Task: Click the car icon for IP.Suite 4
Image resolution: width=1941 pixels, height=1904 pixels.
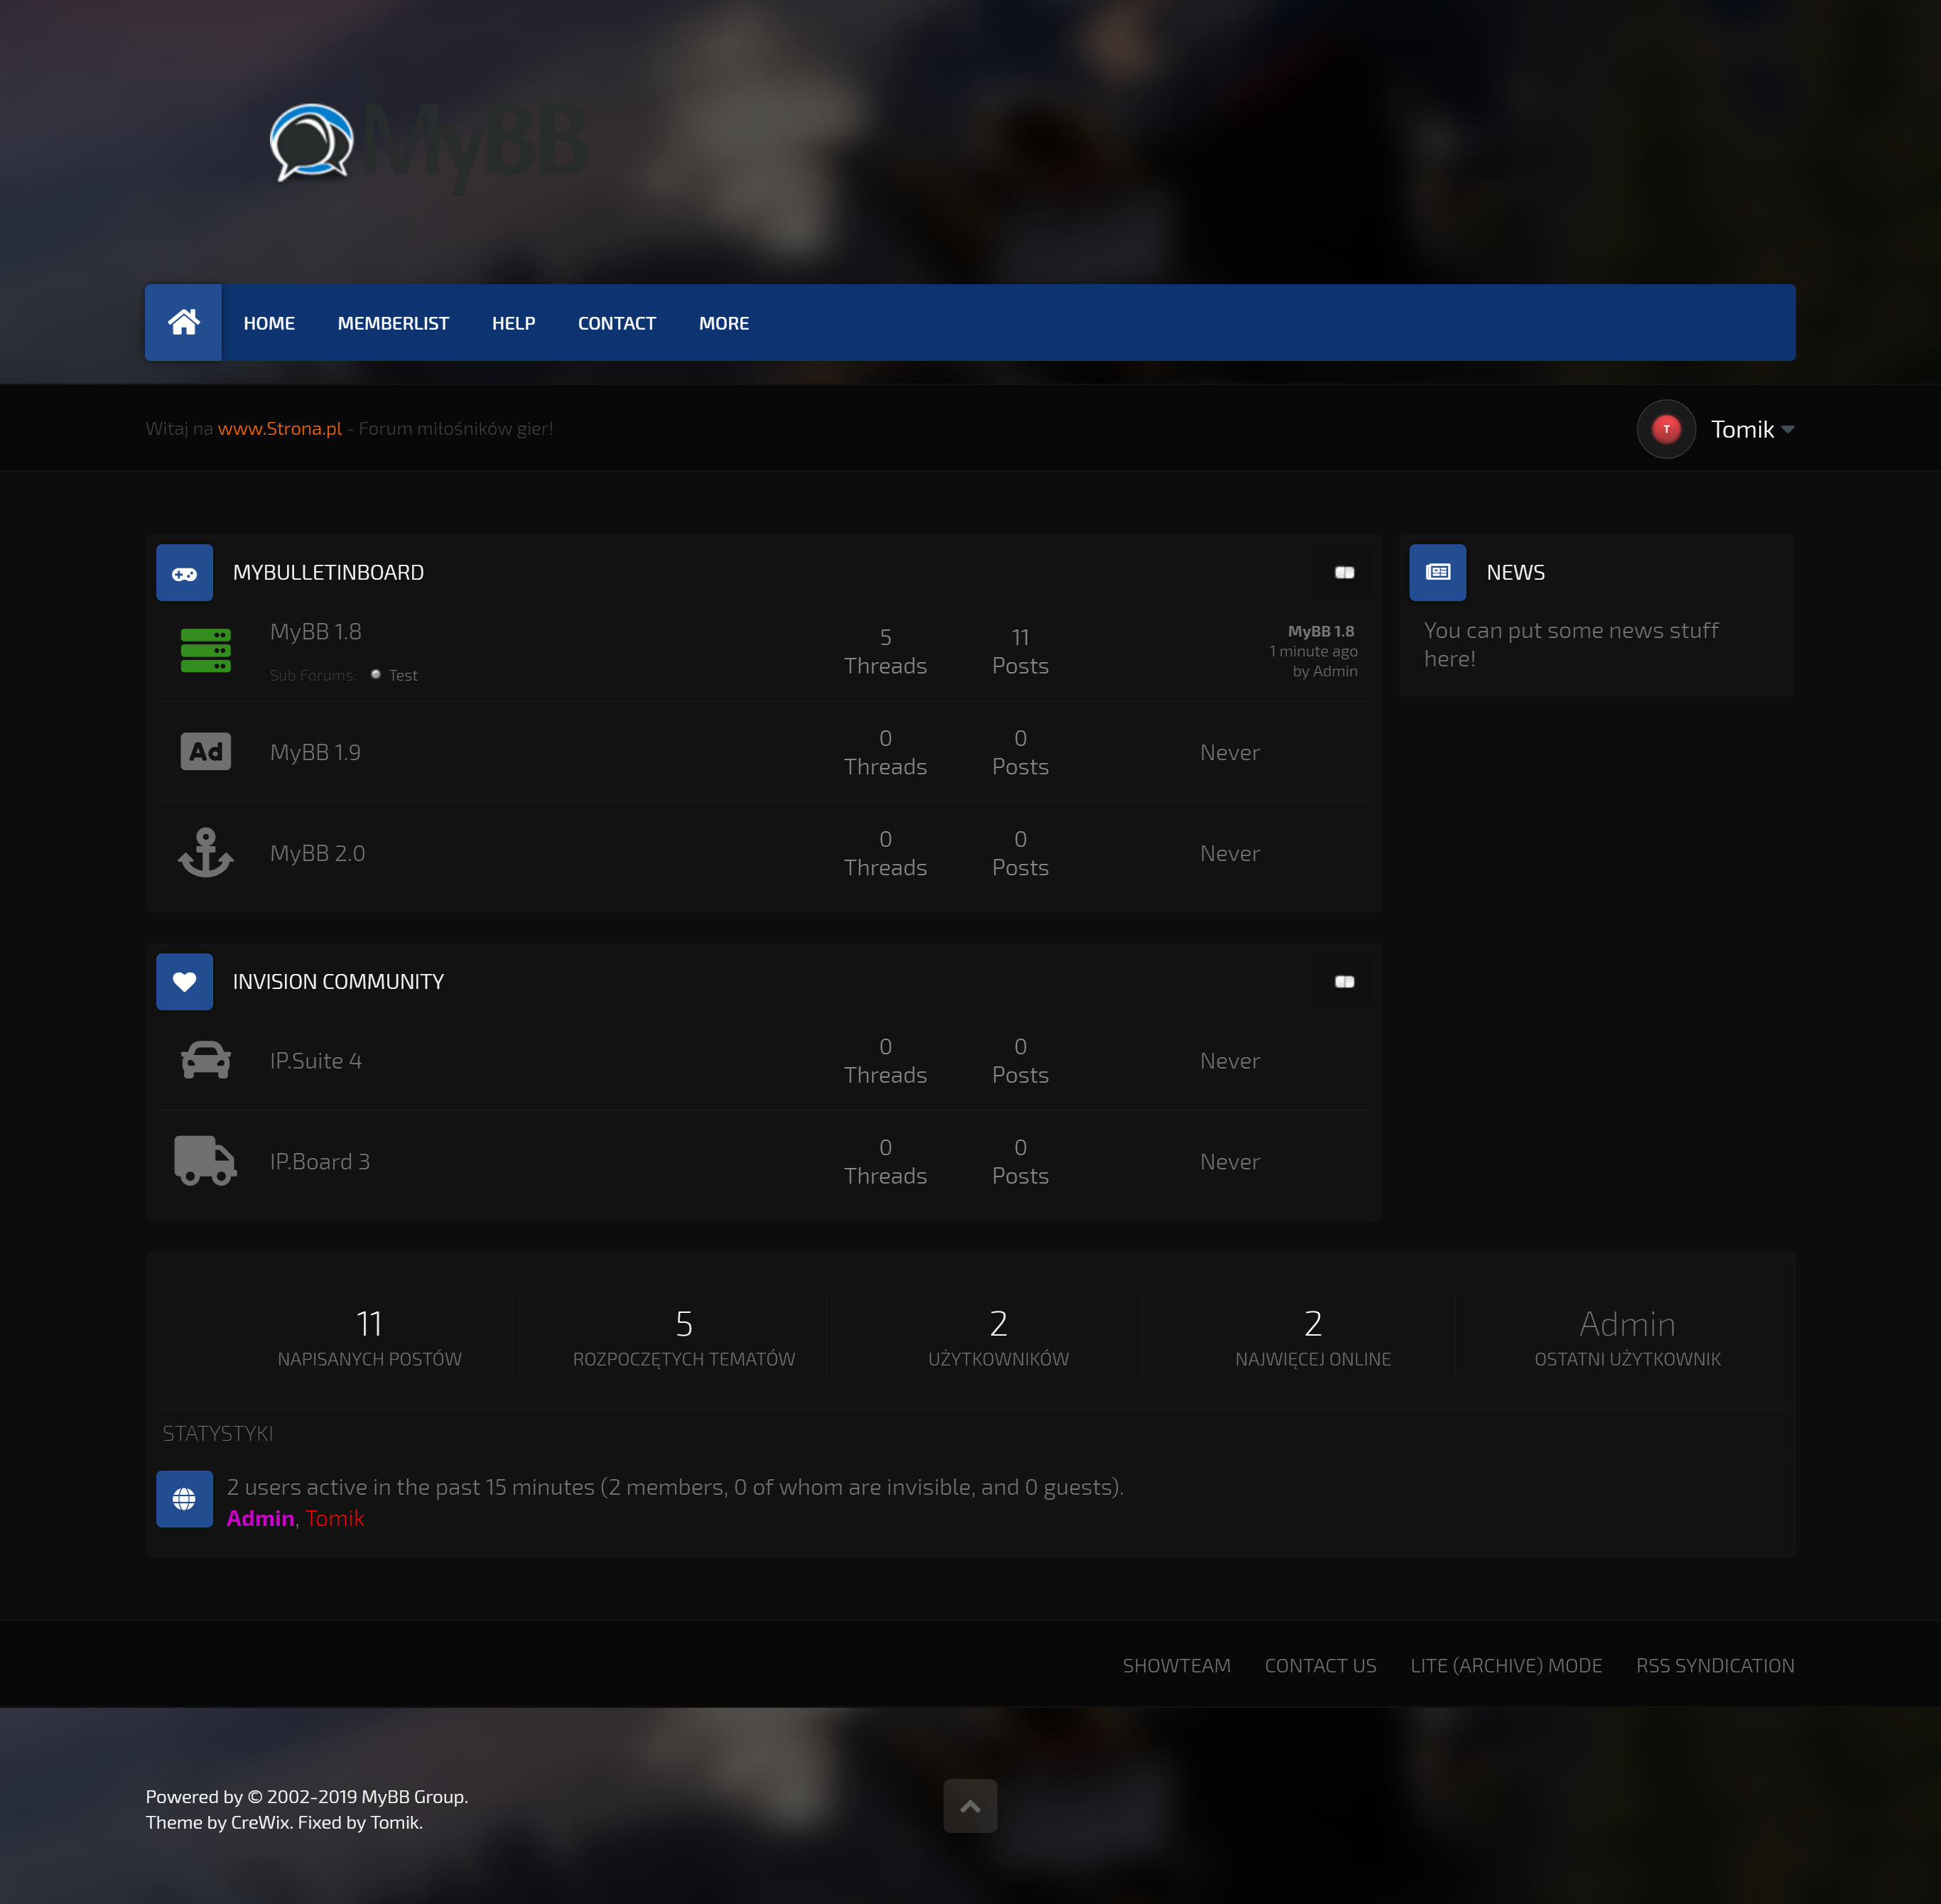Action: click(206, 1060)
